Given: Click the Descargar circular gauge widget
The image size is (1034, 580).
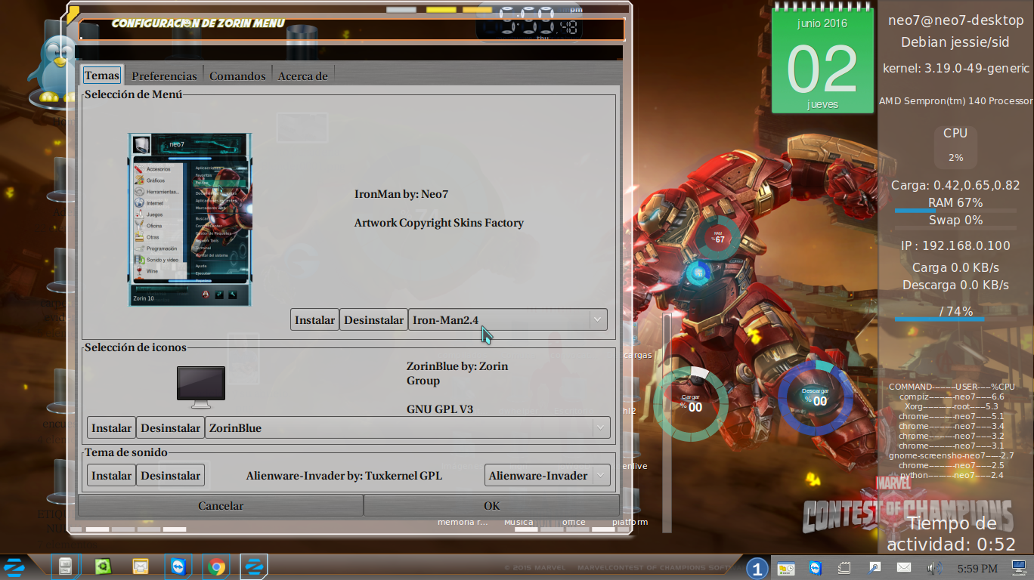Looking at the screenshot, I should [x=816, y=398].
